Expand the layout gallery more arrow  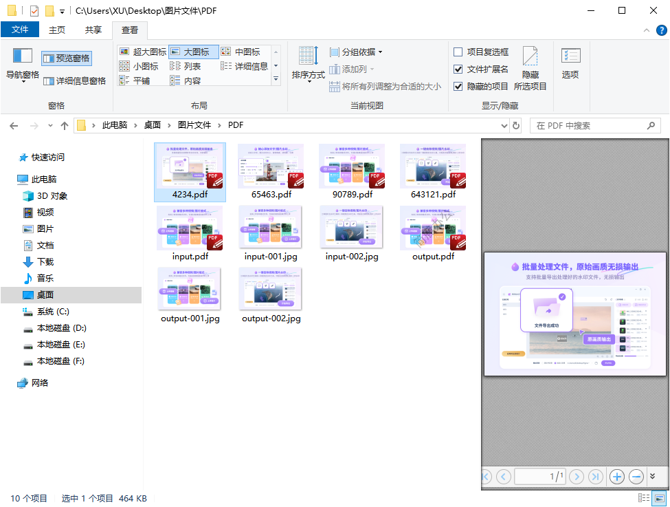point(276,79)
